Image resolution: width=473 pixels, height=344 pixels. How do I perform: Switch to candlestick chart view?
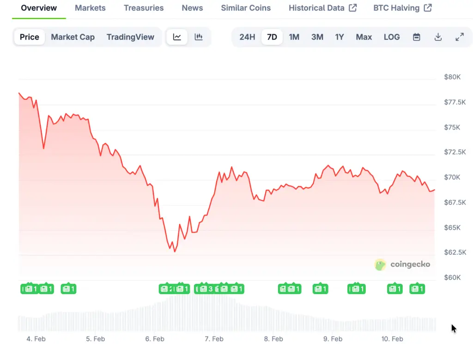coord(199,37)
